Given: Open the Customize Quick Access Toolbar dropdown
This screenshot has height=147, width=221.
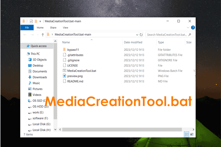Looking at the screenshot, I should pos(40,21).
